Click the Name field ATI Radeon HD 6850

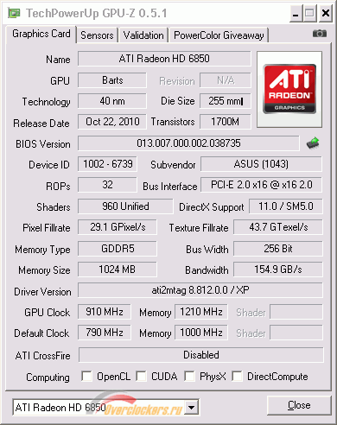164,59
